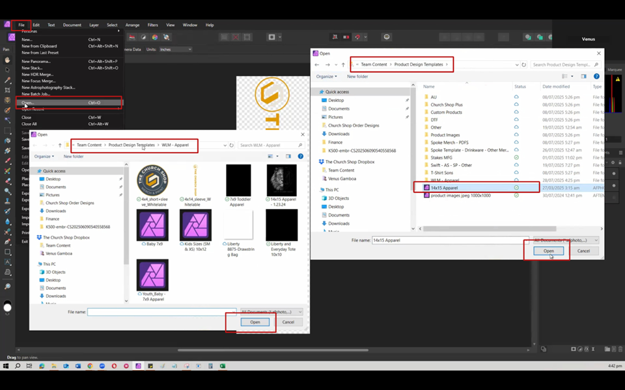The image size is (625, 390).
Task: Select the Pan hand tool in the tools panel
Action: point(8,60)
